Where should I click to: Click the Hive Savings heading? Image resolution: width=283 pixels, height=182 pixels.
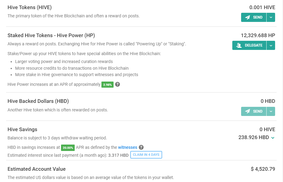[x=22, y=130]
